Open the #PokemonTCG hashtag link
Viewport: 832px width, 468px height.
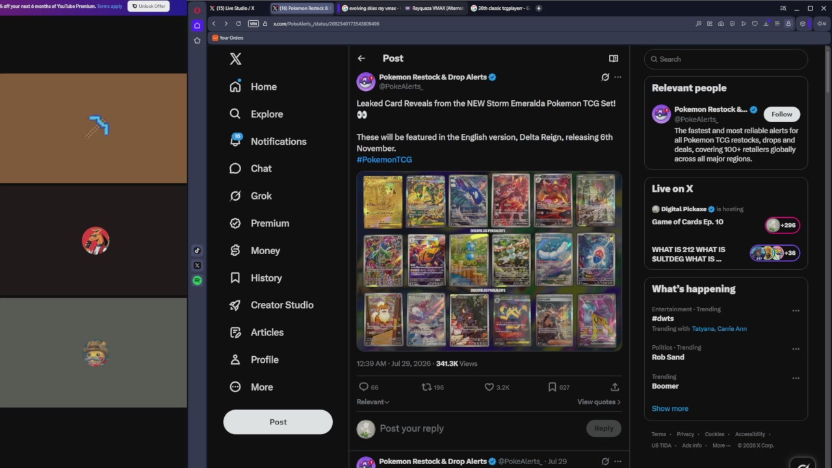384,159
